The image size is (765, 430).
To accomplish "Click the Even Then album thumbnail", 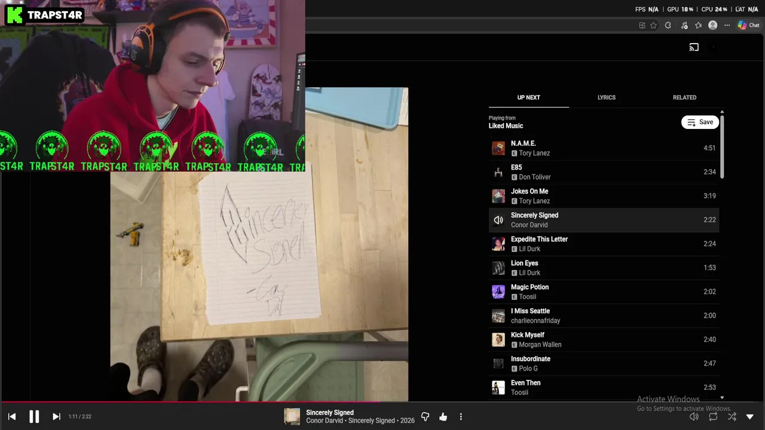I will click(x=498, y=387).
